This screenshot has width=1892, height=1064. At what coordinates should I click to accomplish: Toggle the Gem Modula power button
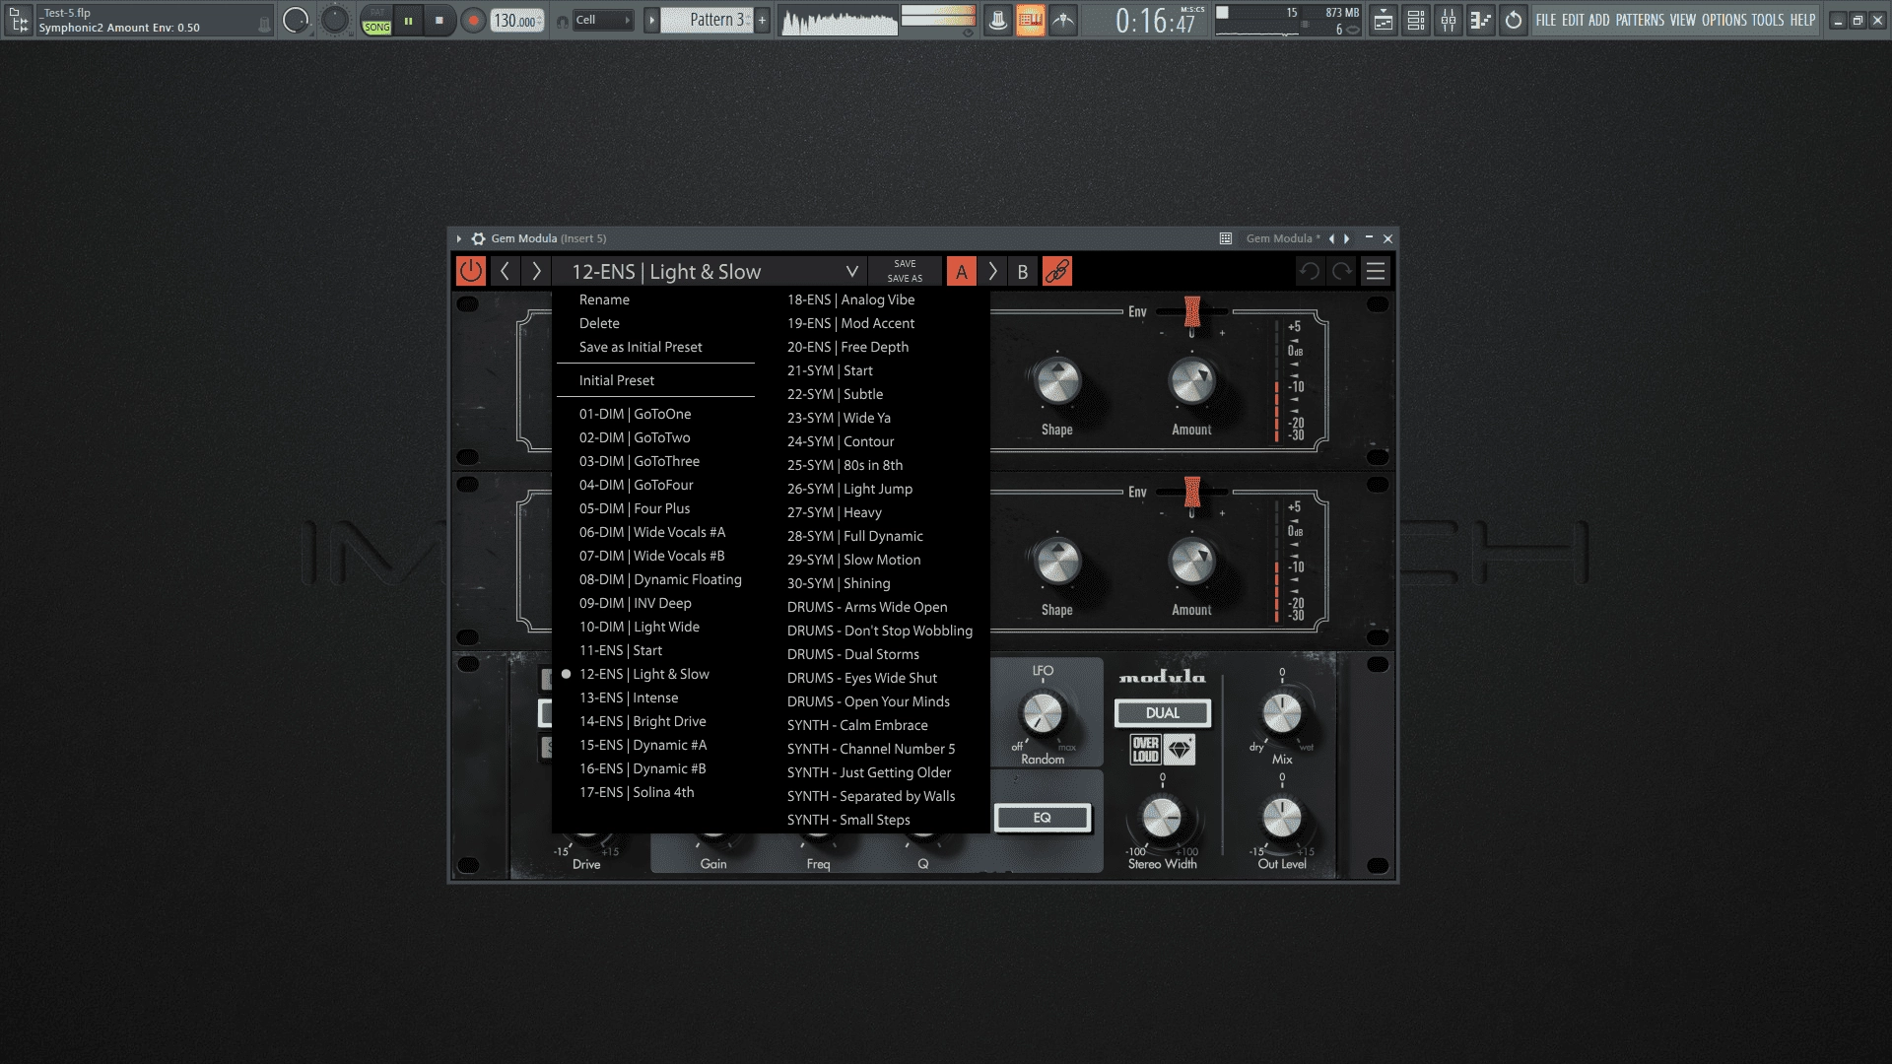click(x=471, y=271)
